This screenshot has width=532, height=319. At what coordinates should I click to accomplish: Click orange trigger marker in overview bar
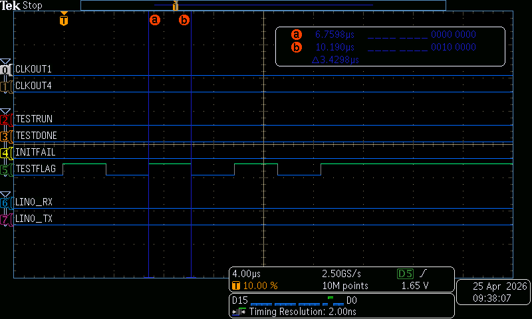click(x=176, y=5)
